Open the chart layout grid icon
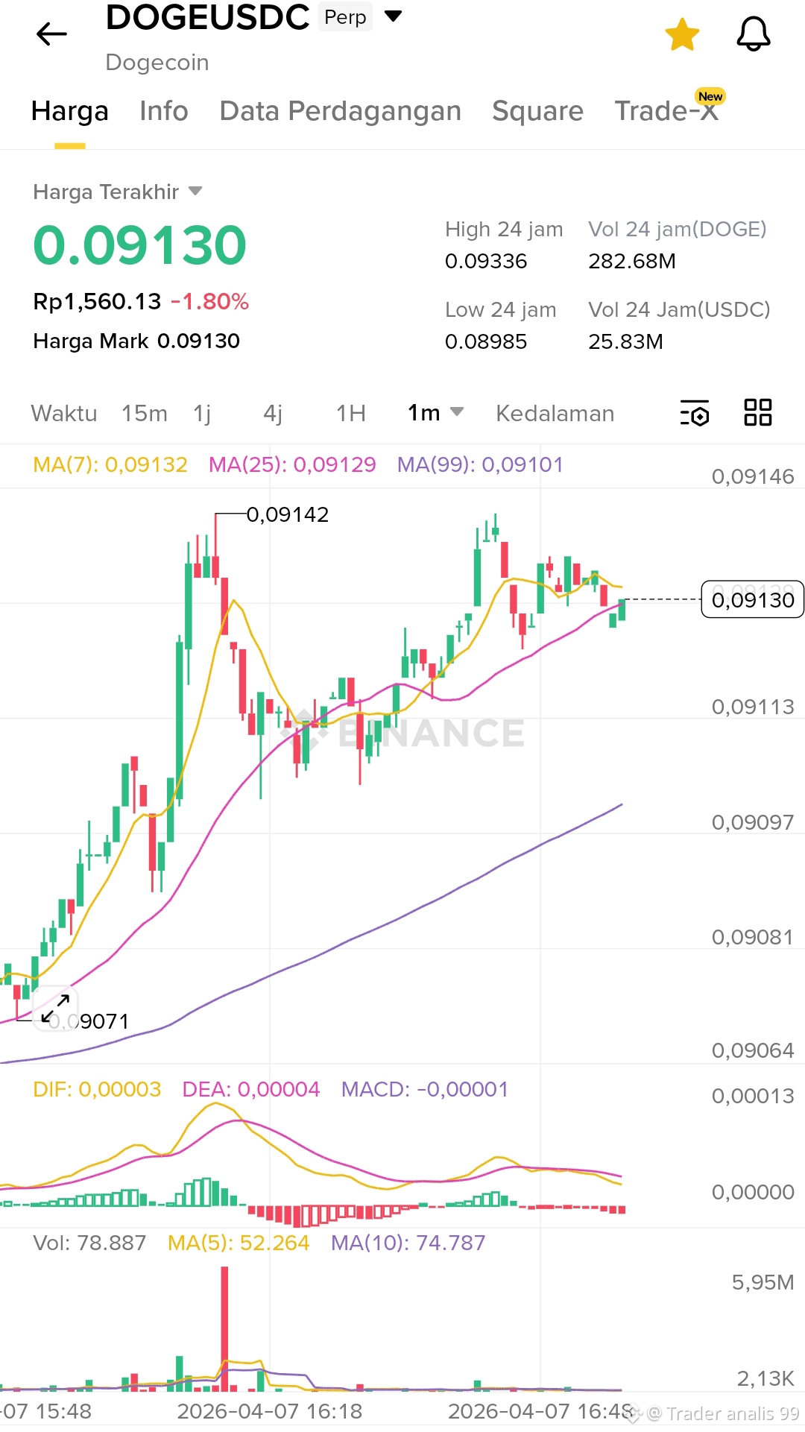This screenshot has height=1432, width=805. tap(758, 412)
